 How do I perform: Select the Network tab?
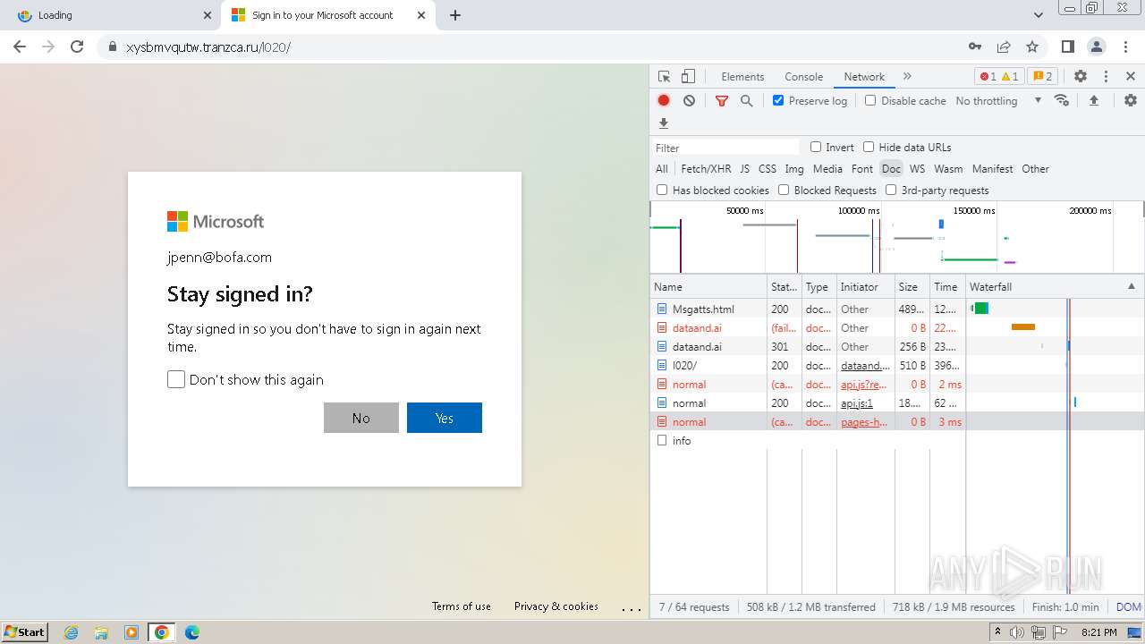864,77
